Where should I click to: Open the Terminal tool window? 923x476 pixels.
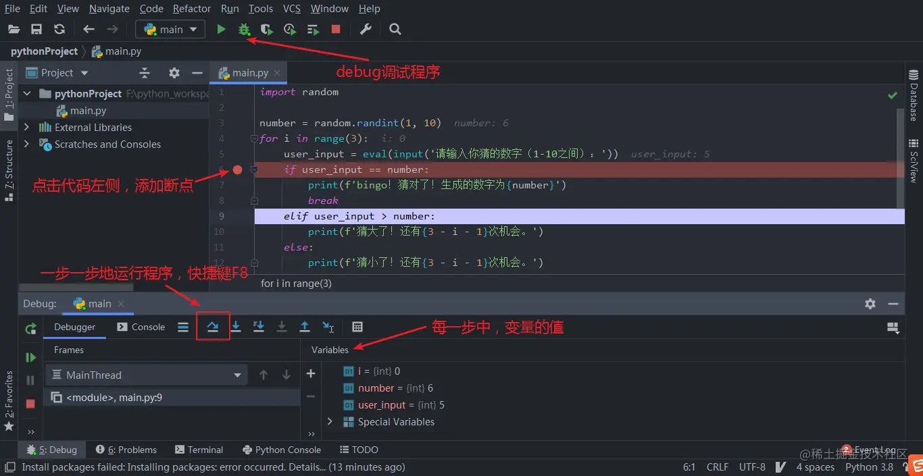199,450
